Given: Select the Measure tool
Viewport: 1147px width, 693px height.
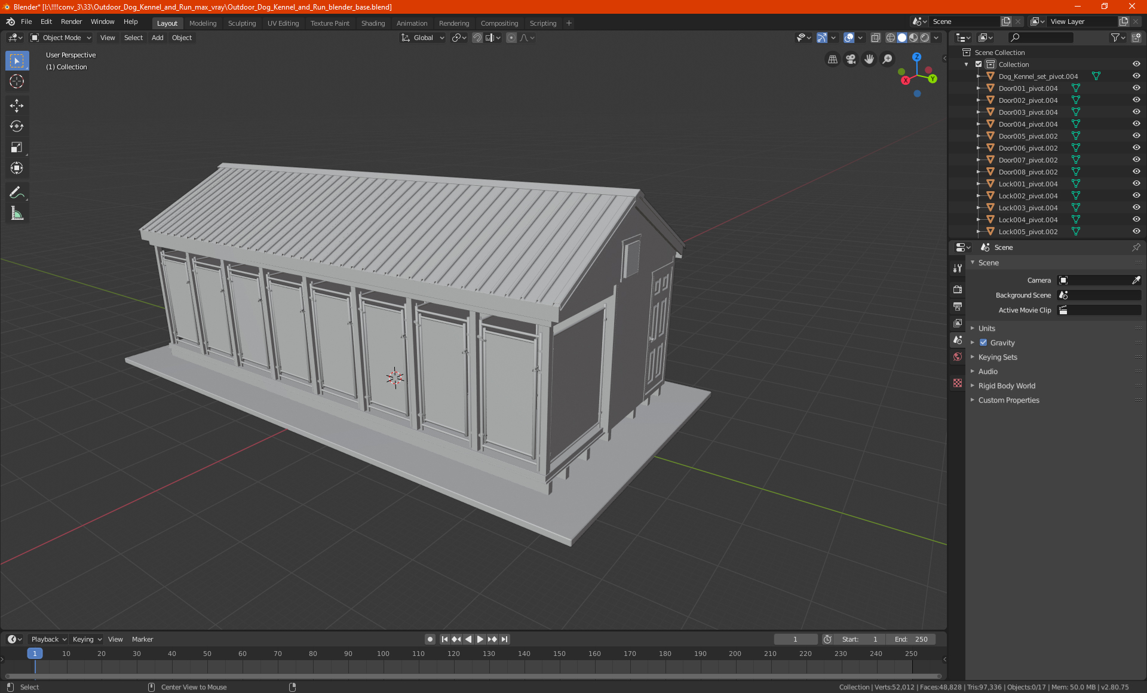Looking at the screenshot, I should (17, 213).
